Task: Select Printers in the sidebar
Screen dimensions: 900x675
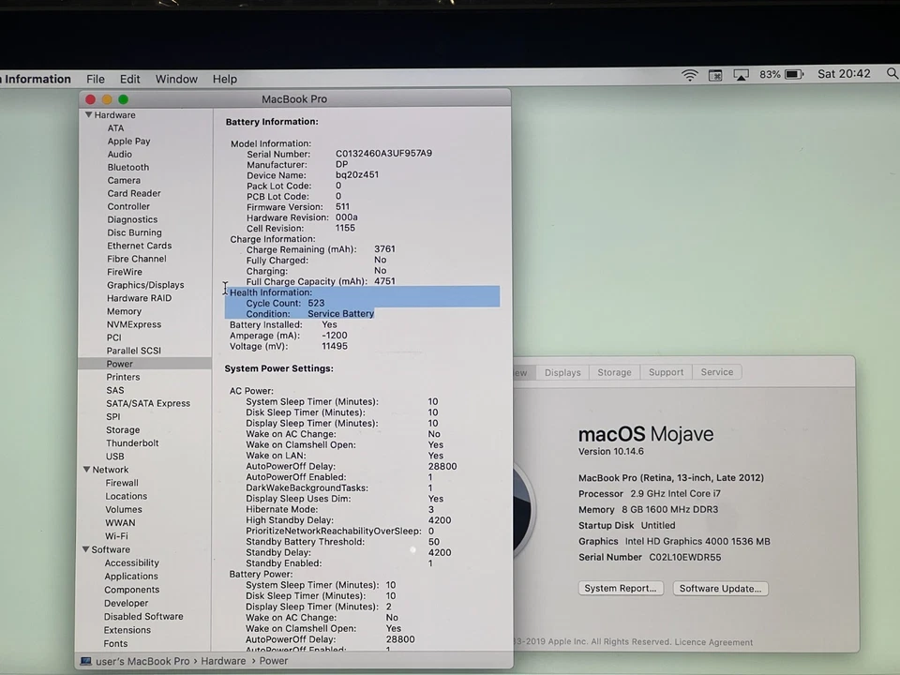Action: 123,377
